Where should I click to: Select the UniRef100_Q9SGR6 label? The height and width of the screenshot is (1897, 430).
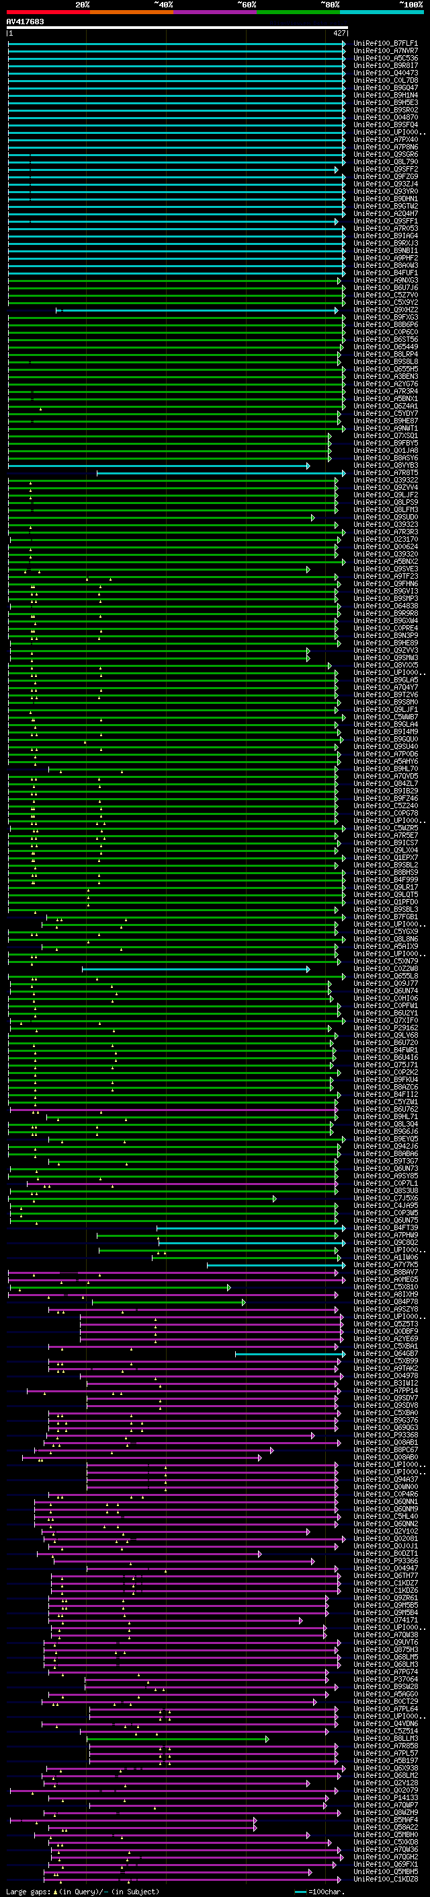click(385, 155)
